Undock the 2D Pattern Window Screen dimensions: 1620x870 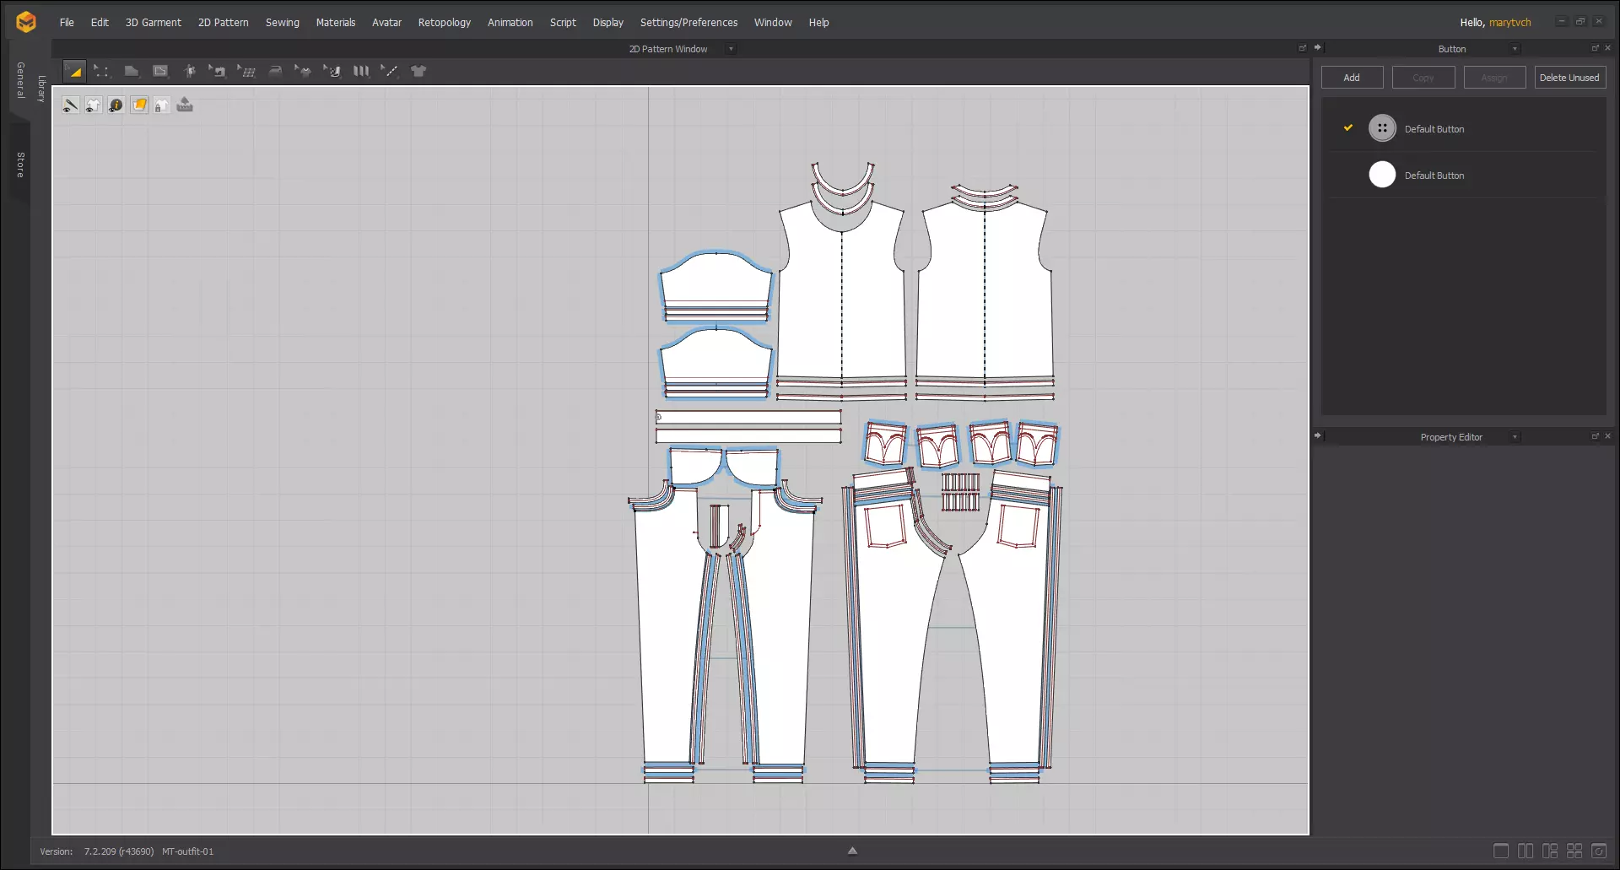coord(1302,48)
